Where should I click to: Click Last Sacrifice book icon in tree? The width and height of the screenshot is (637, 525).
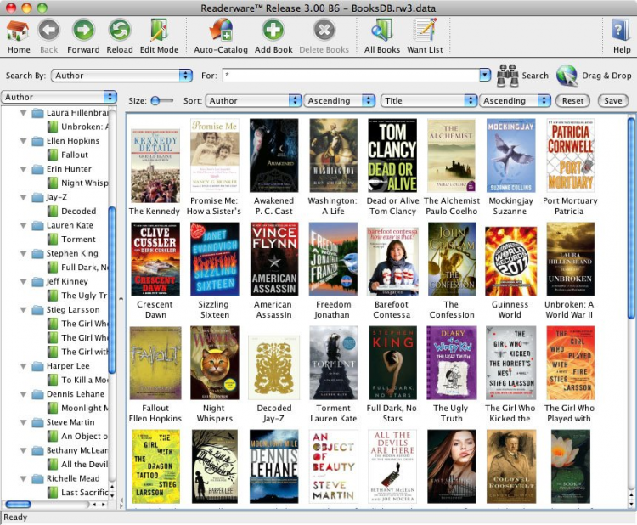[x=53, y=493]
